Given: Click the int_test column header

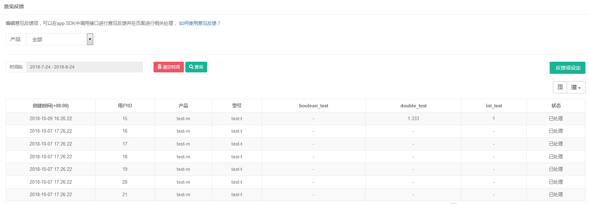Looking at the screenshot, I should pyautogui.click(x=494, y=106).
